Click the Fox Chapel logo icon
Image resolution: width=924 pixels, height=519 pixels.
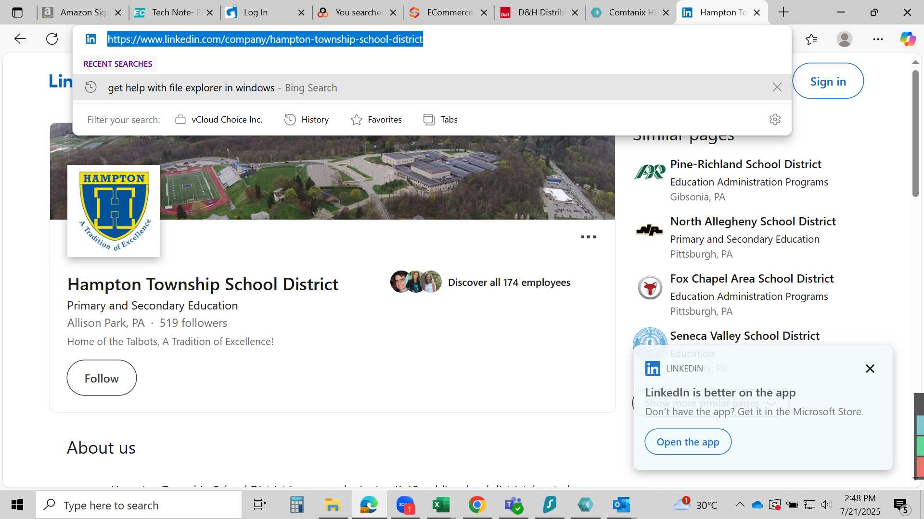point(650,287)
